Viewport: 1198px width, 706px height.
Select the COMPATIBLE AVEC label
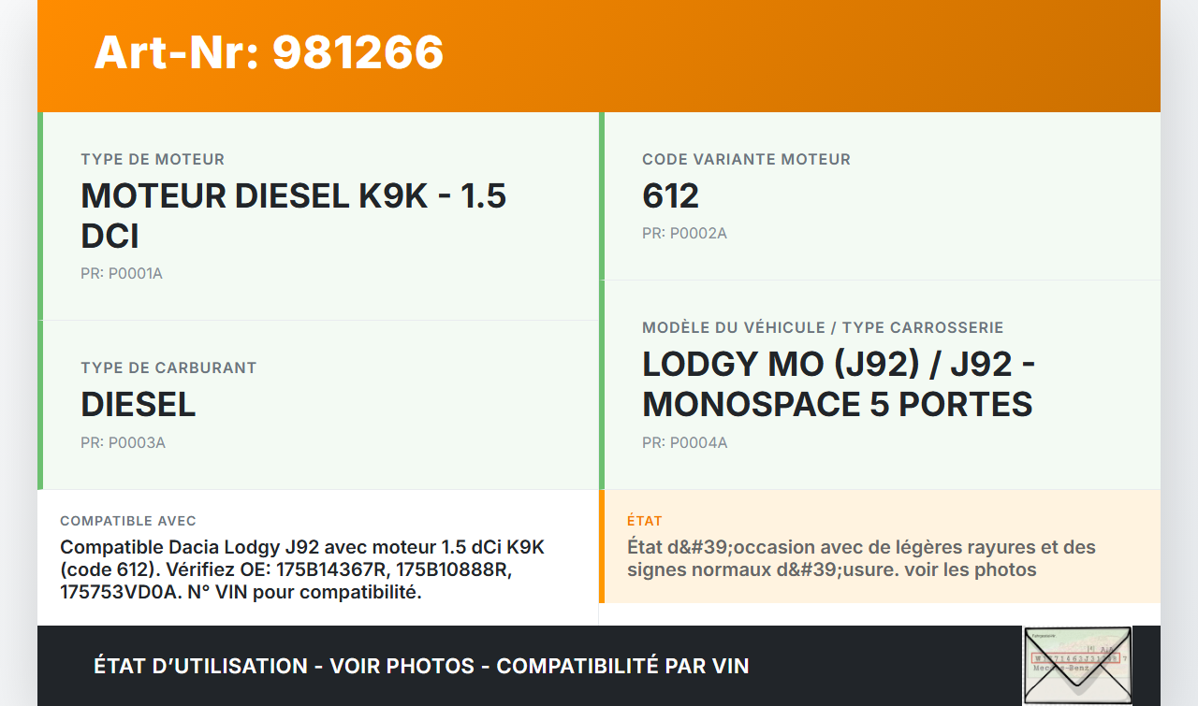[128, 521]
